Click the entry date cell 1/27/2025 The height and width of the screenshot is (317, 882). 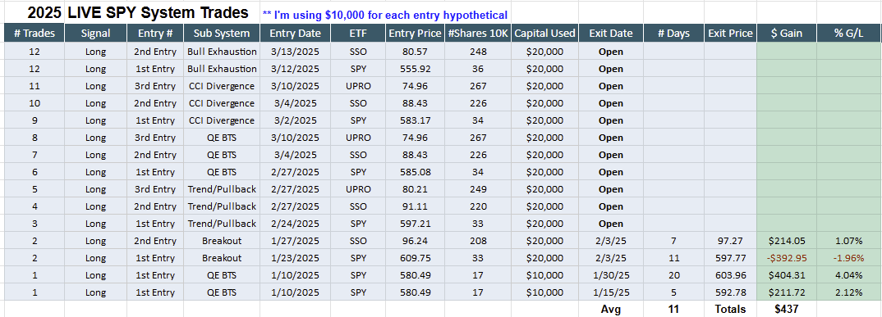296,241
